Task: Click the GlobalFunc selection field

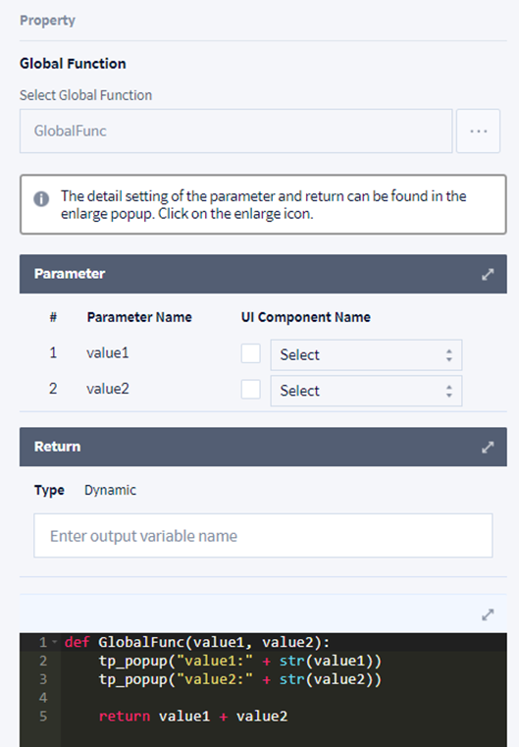Action: (x=235, y=131)
